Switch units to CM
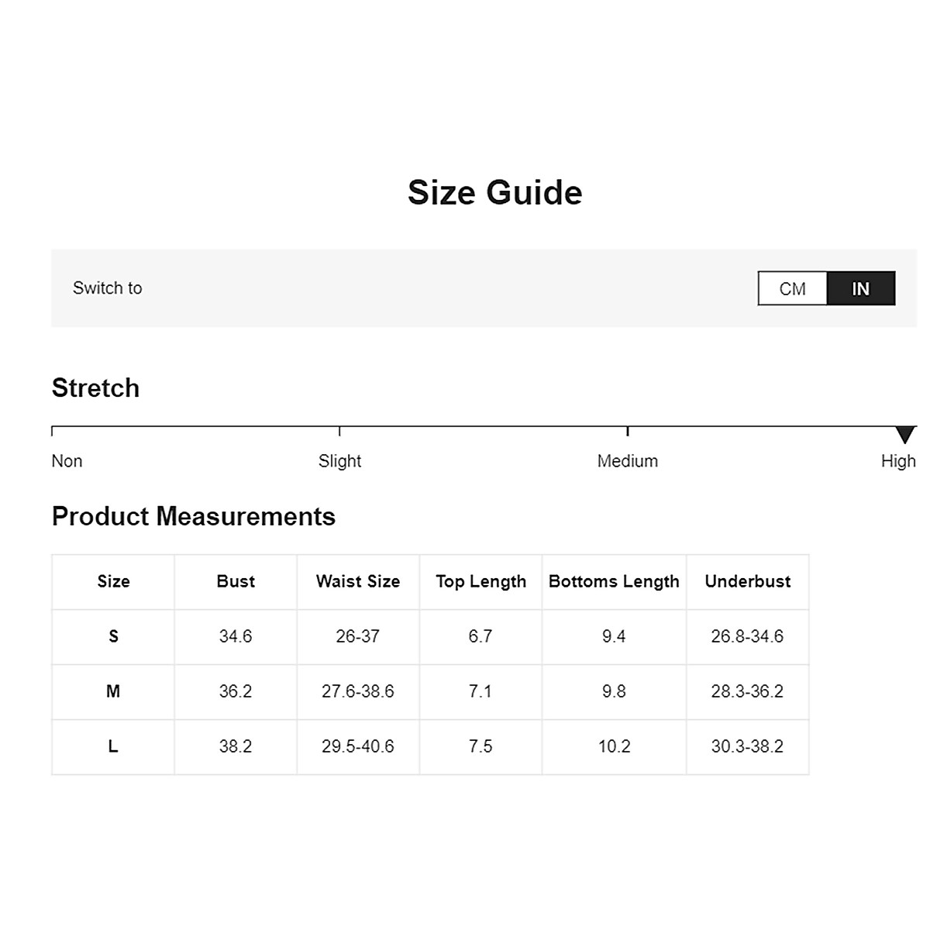 [792, 288]
